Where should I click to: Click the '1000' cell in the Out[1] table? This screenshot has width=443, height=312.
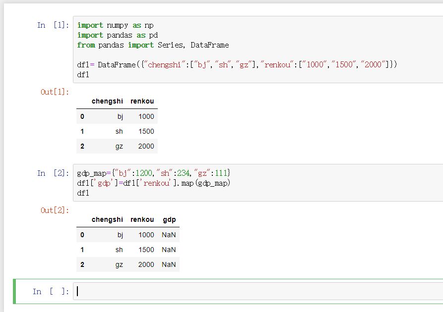(x=146, y=116)
